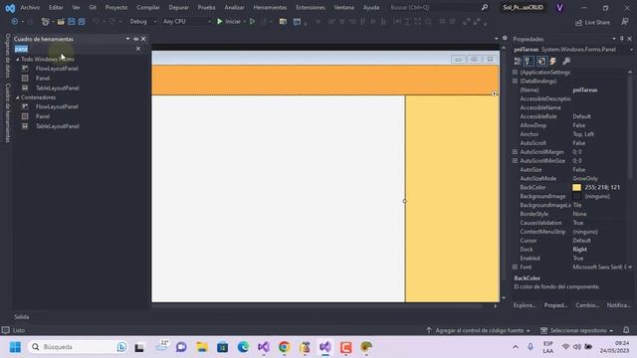Expand the Font property
The image size is (637, 358).
pos(515,268)
